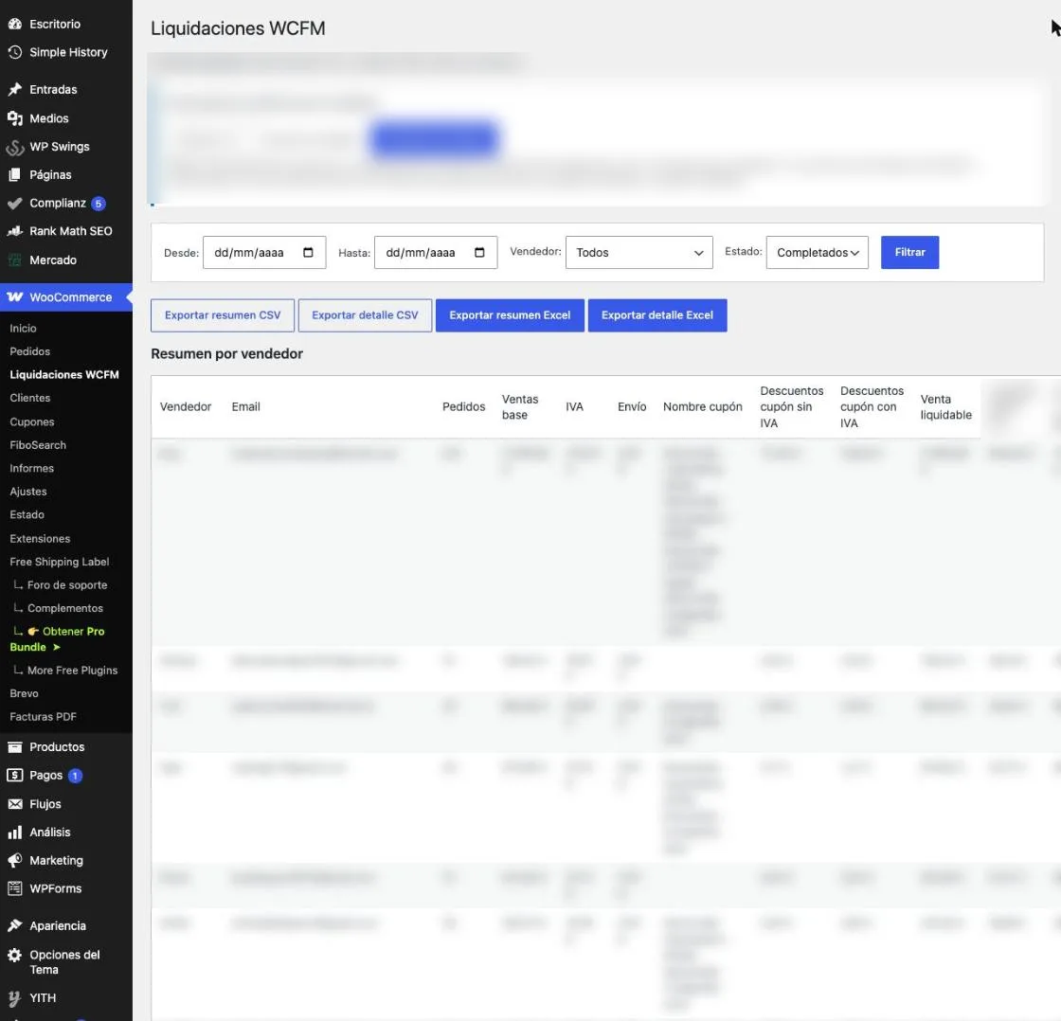Click the Complianz checkmark icon

(15, 203)
